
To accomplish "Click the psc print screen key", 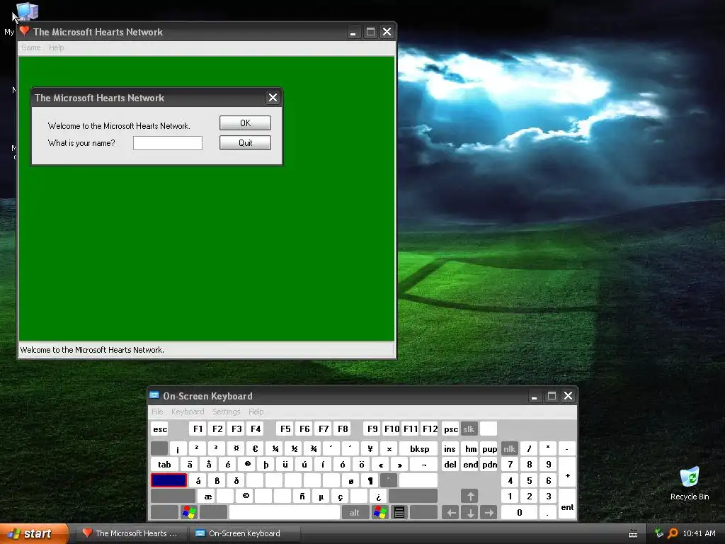I will tap(450, 429).
